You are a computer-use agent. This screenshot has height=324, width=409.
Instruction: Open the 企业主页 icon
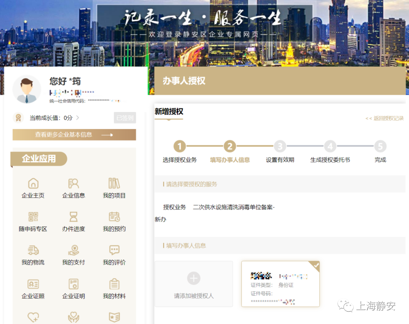click(33, 188)
